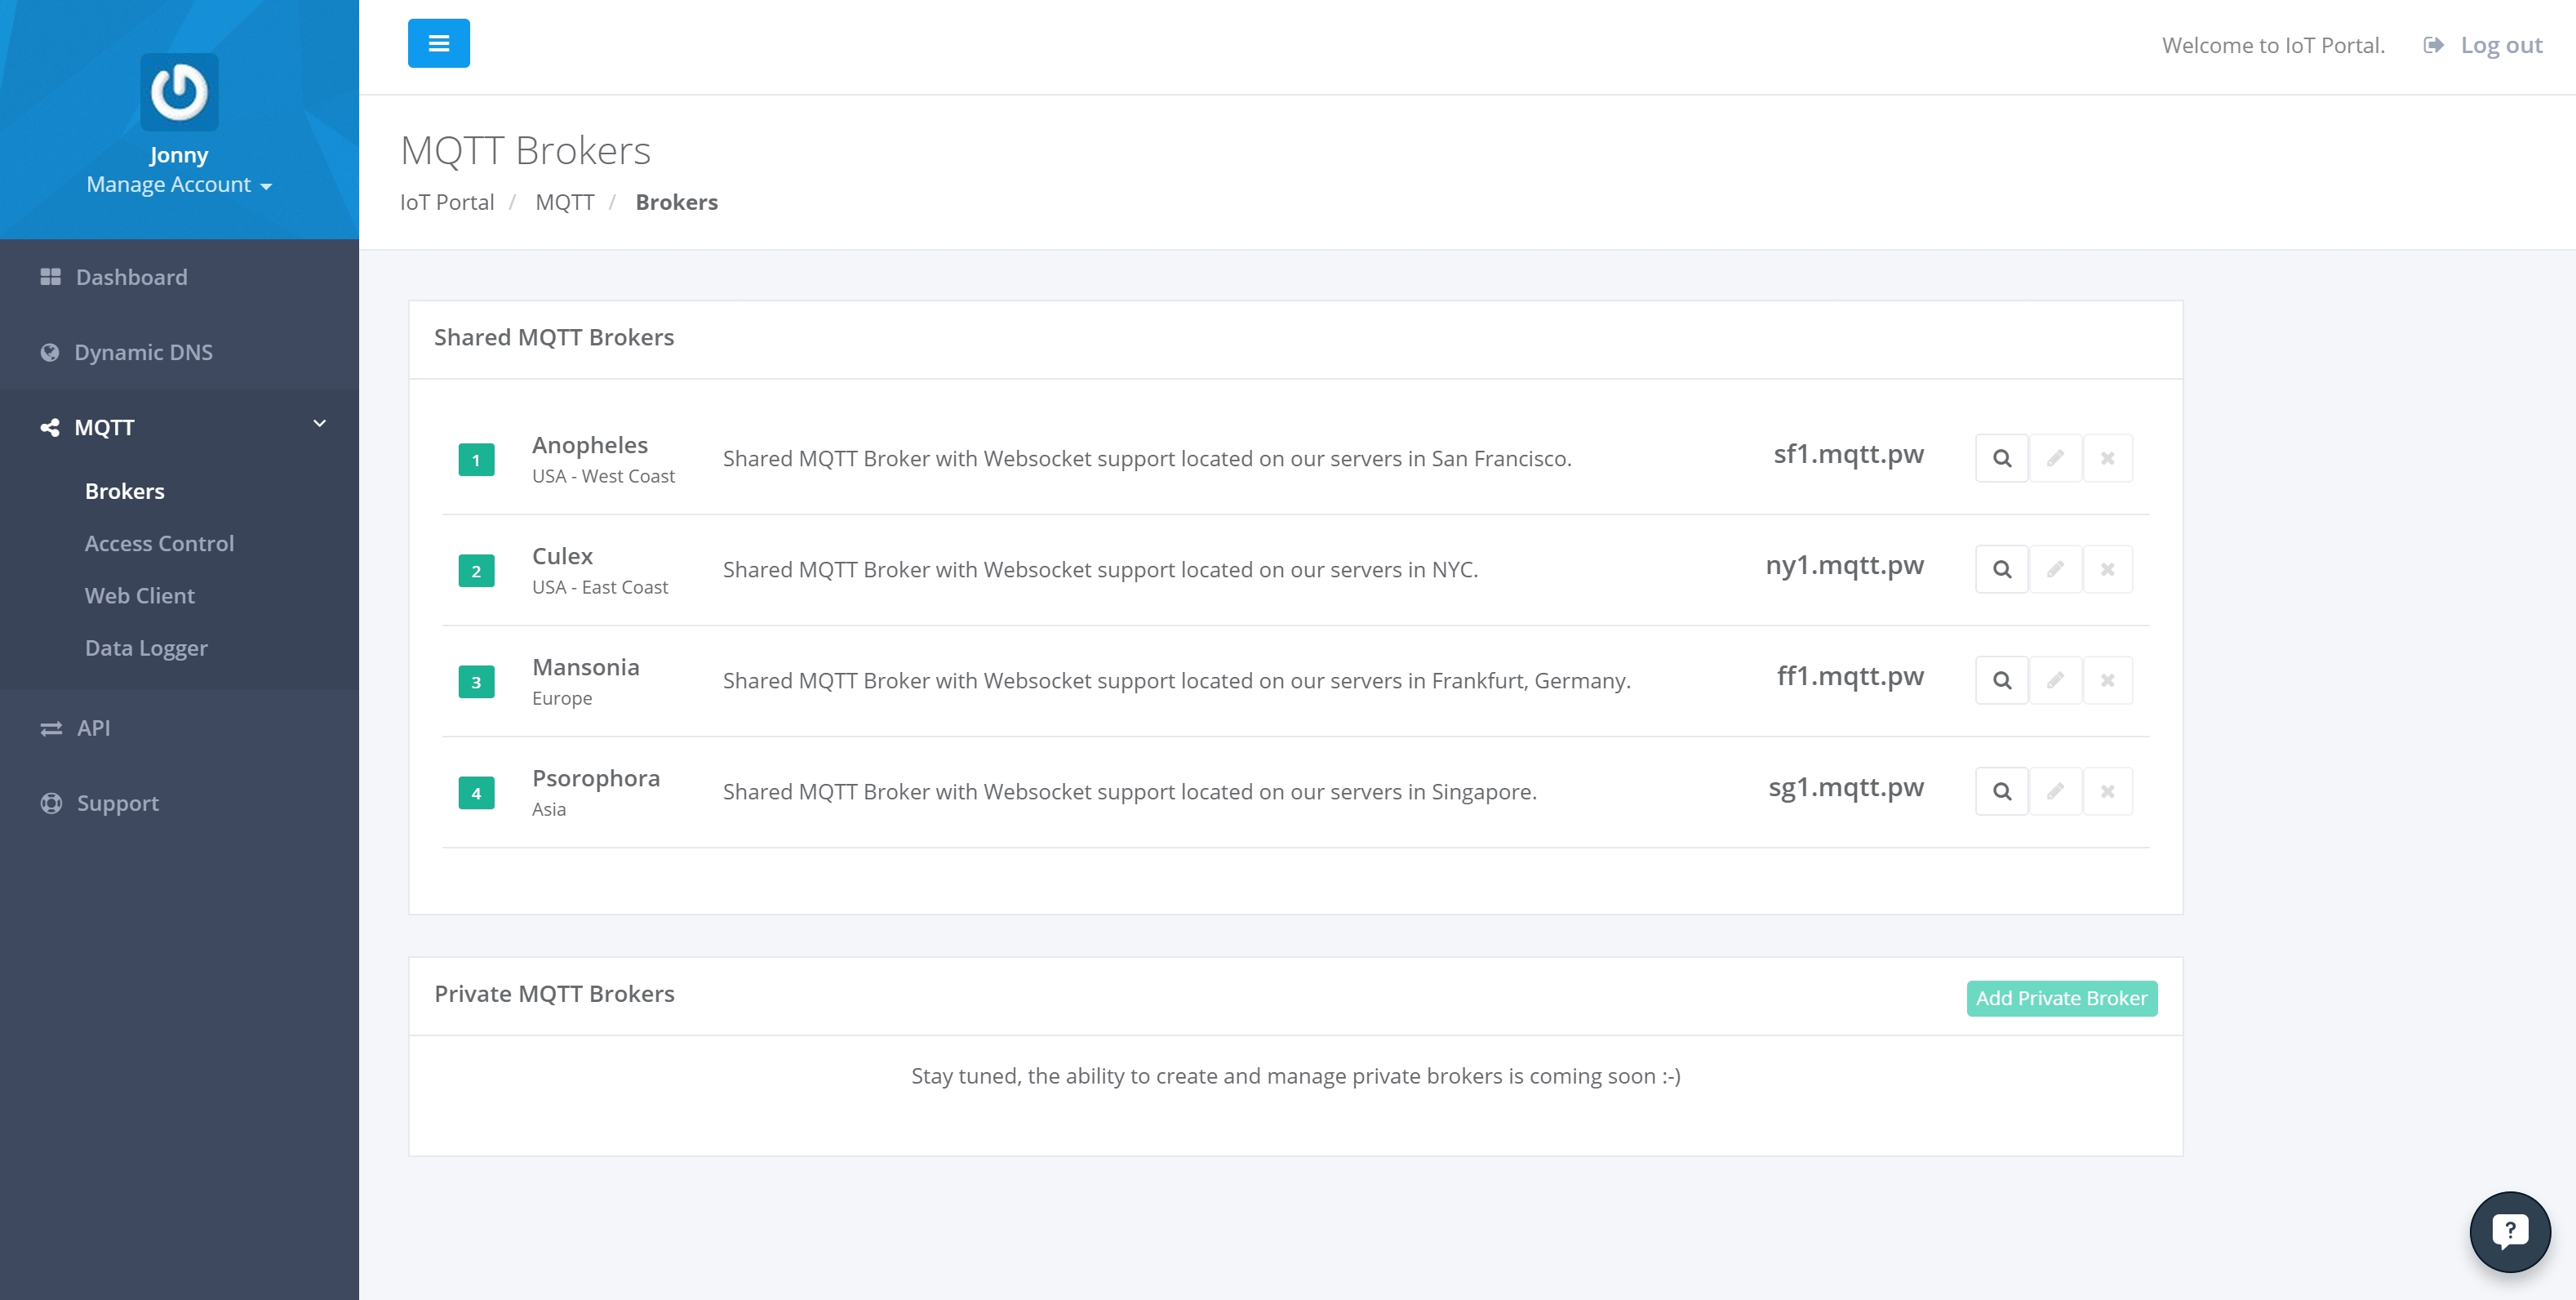Click the Frankfurt, Germany broker description
2576x1300 pixels.
[1177, 680]
